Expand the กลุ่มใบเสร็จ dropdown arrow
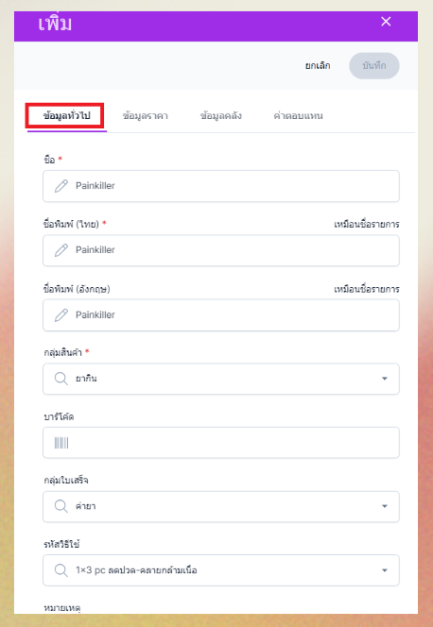 point(385,506)
